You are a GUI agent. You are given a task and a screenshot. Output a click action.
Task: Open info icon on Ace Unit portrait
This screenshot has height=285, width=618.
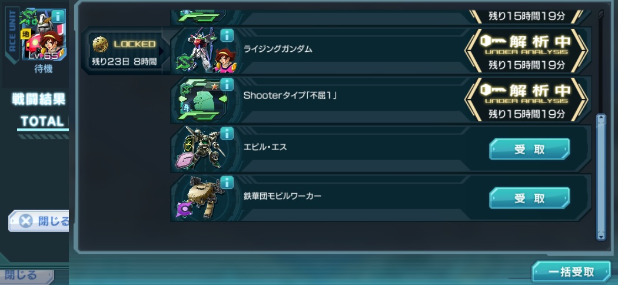click(x=58, y=16)
